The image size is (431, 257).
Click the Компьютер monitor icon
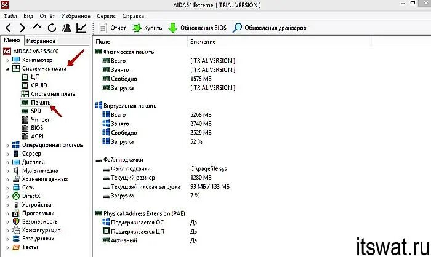(x=16, y=60)
